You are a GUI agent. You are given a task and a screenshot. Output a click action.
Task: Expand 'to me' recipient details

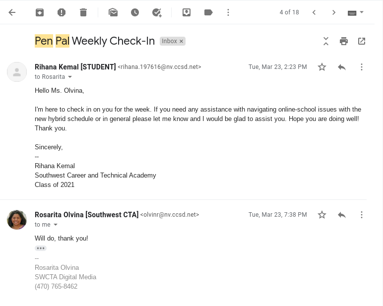56,225
